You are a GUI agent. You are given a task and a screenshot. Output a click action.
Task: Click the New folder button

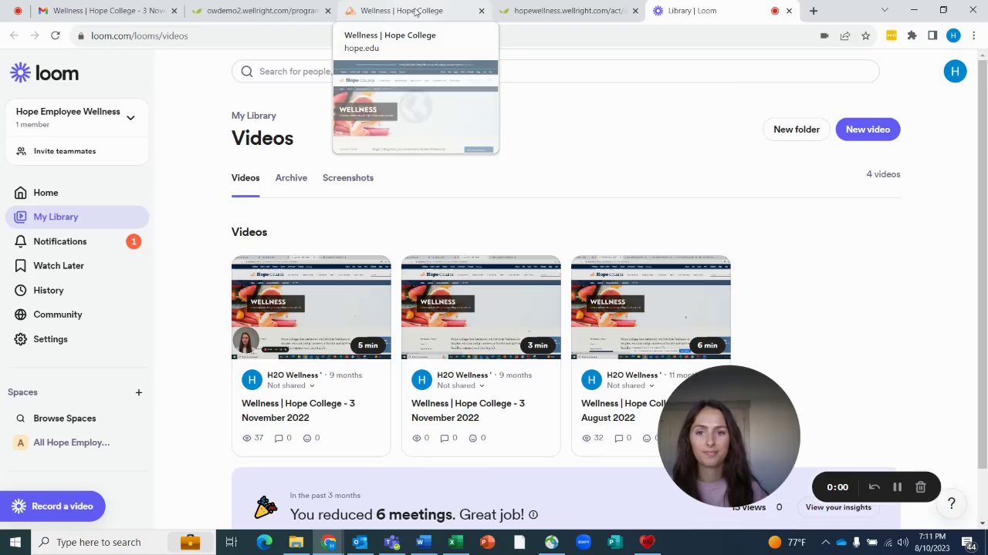pos(797,129)
